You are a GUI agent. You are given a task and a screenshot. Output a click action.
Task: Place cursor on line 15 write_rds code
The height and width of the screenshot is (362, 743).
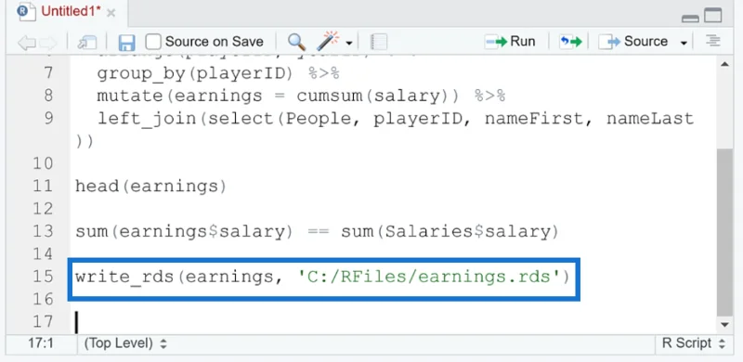pyautogui.click(x=322, y=277)
